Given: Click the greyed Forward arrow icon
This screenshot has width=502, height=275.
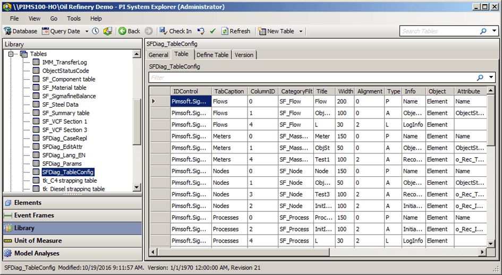Looking at the screenshot, I should (x=149, y=31).
